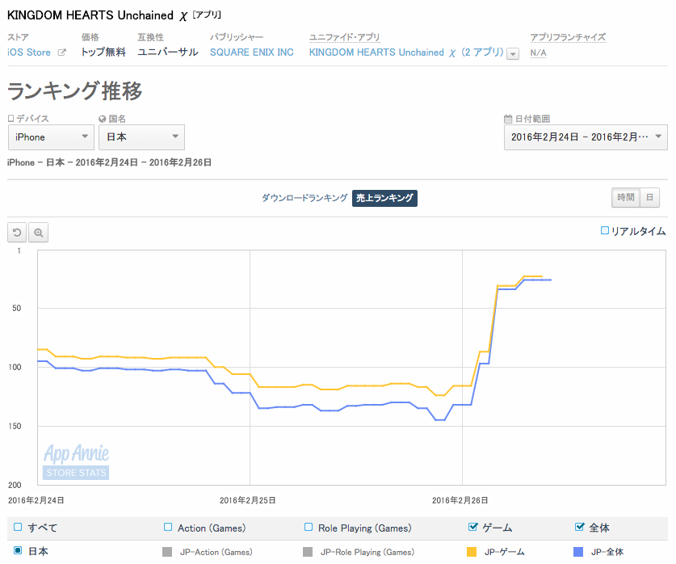This screenshot has width=676, height=564.
Task: Click the JP-ゲーム legend label
Action: [505, 552]
